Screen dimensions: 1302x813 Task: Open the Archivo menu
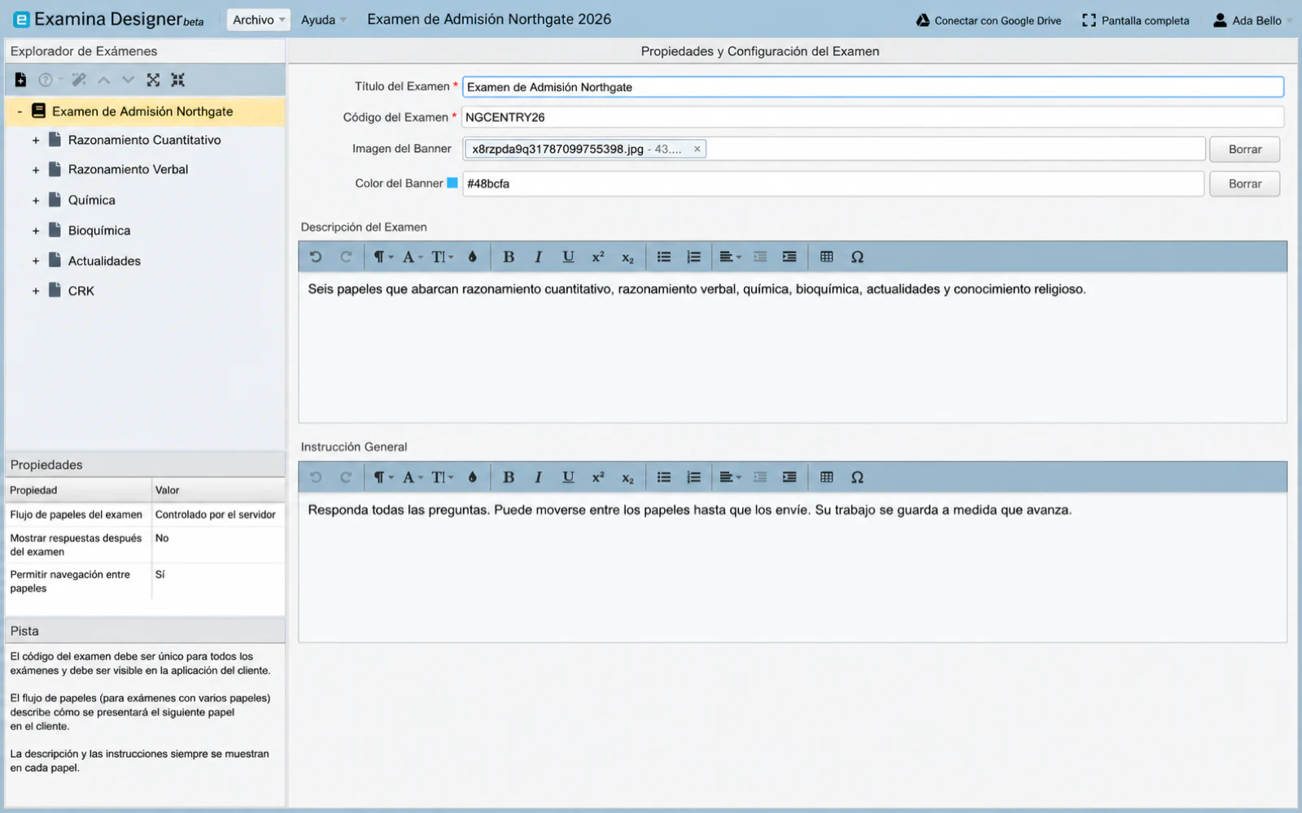click(258, 20)
